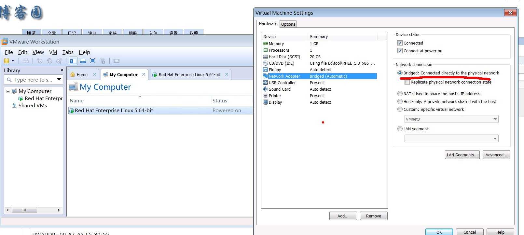The width and height of the screenshot is (524, 235).
Task: Switch to the Home tab
Action: 82,74
